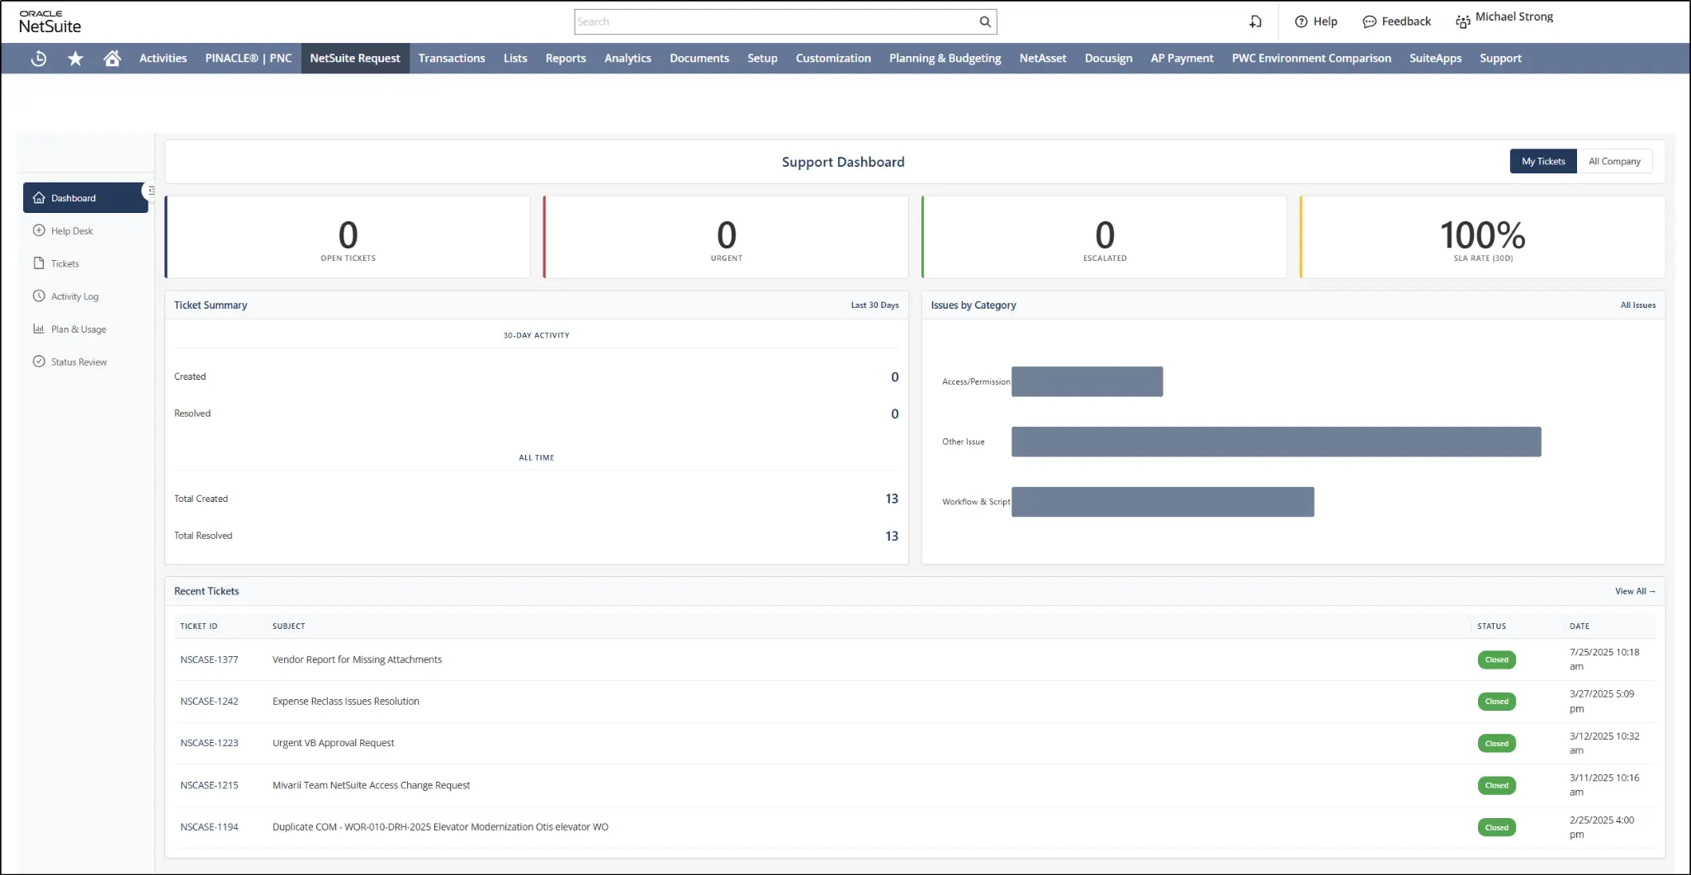
Task: Click the search magnifier icon
Action: tap(985, 22)
